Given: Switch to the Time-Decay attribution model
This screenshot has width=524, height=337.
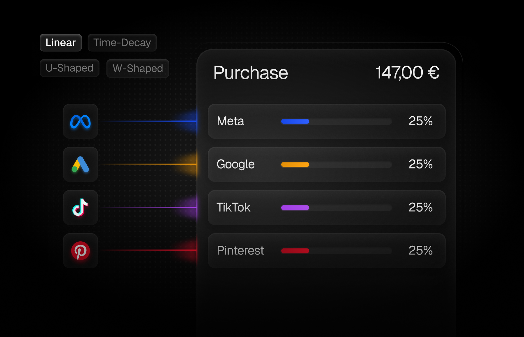Looking at the screenshot, I should (122, 43).
